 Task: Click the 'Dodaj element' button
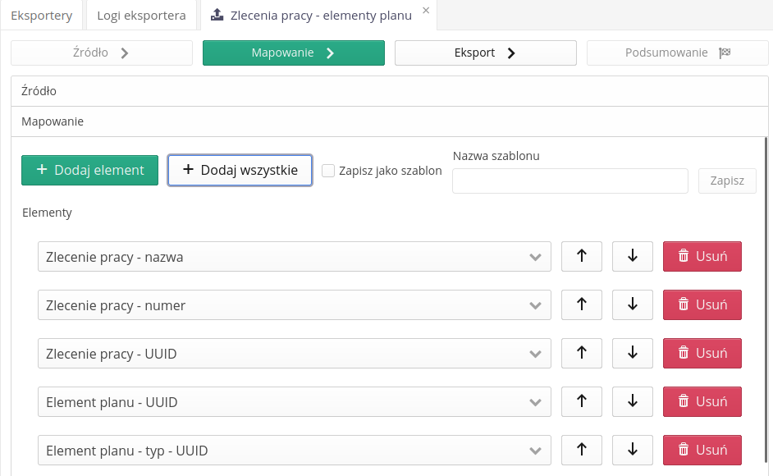89,170
